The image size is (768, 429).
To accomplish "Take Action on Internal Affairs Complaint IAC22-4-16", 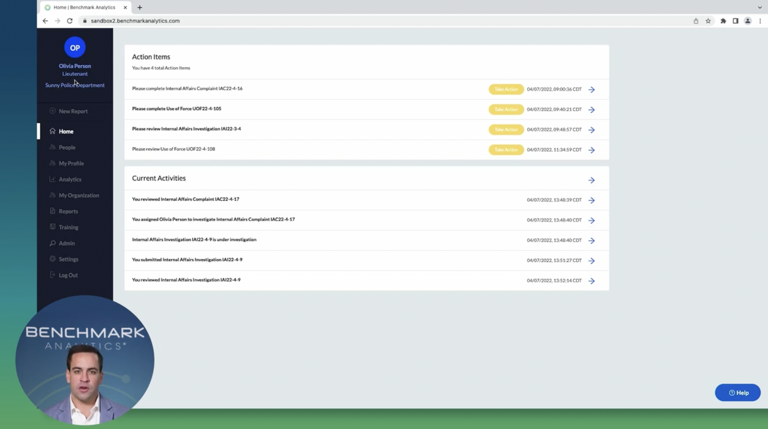I will pos(506,89).
